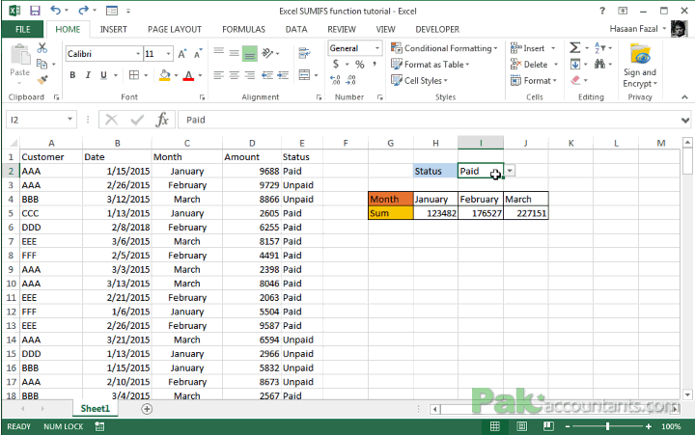
Task: Click the Sign and Encrypt button
Action: 640,66
